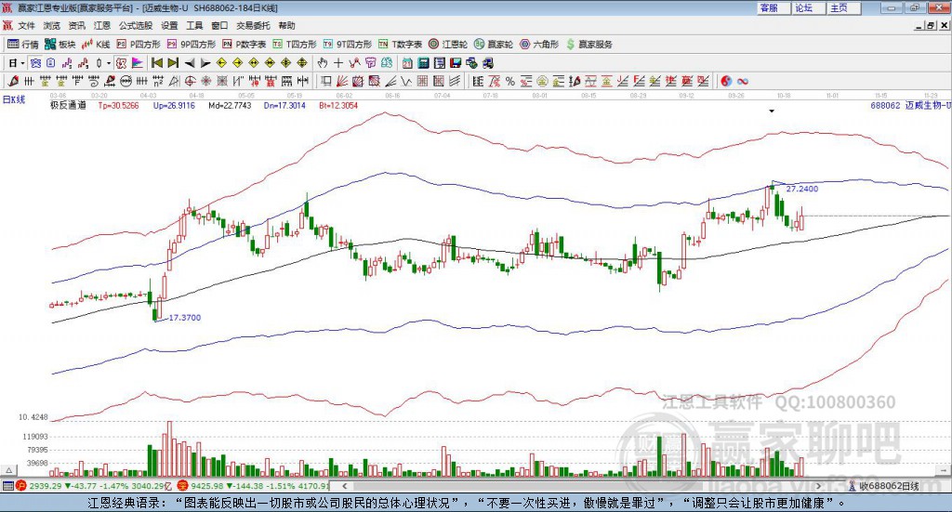Click the Shenzhen index 9425.98 status entry
Screen dimensions: 952x512
[253, 486]
